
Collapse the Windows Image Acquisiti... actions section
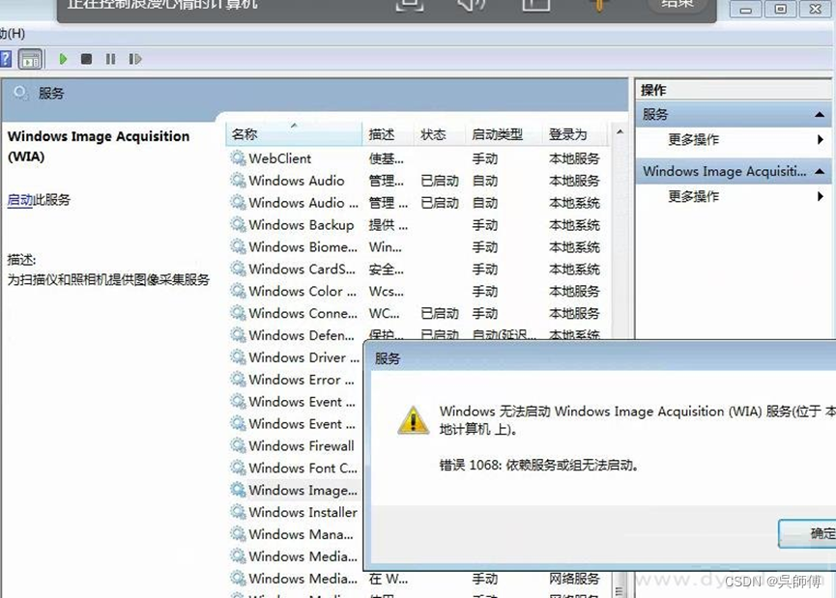[x=820, y=171]
